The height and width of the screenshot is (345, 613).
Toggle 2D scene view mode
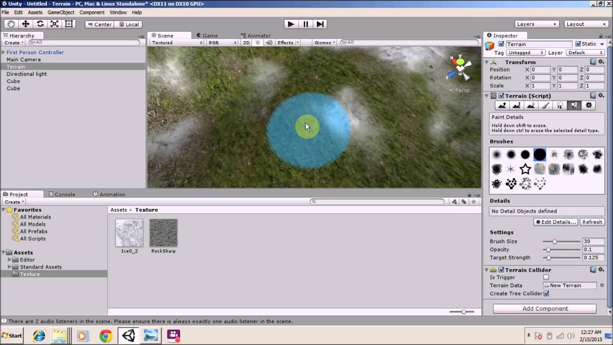[246, 43]
